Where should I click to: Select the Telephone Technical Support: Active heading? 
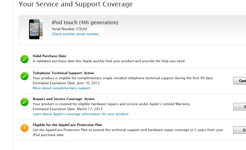(63, 73)
